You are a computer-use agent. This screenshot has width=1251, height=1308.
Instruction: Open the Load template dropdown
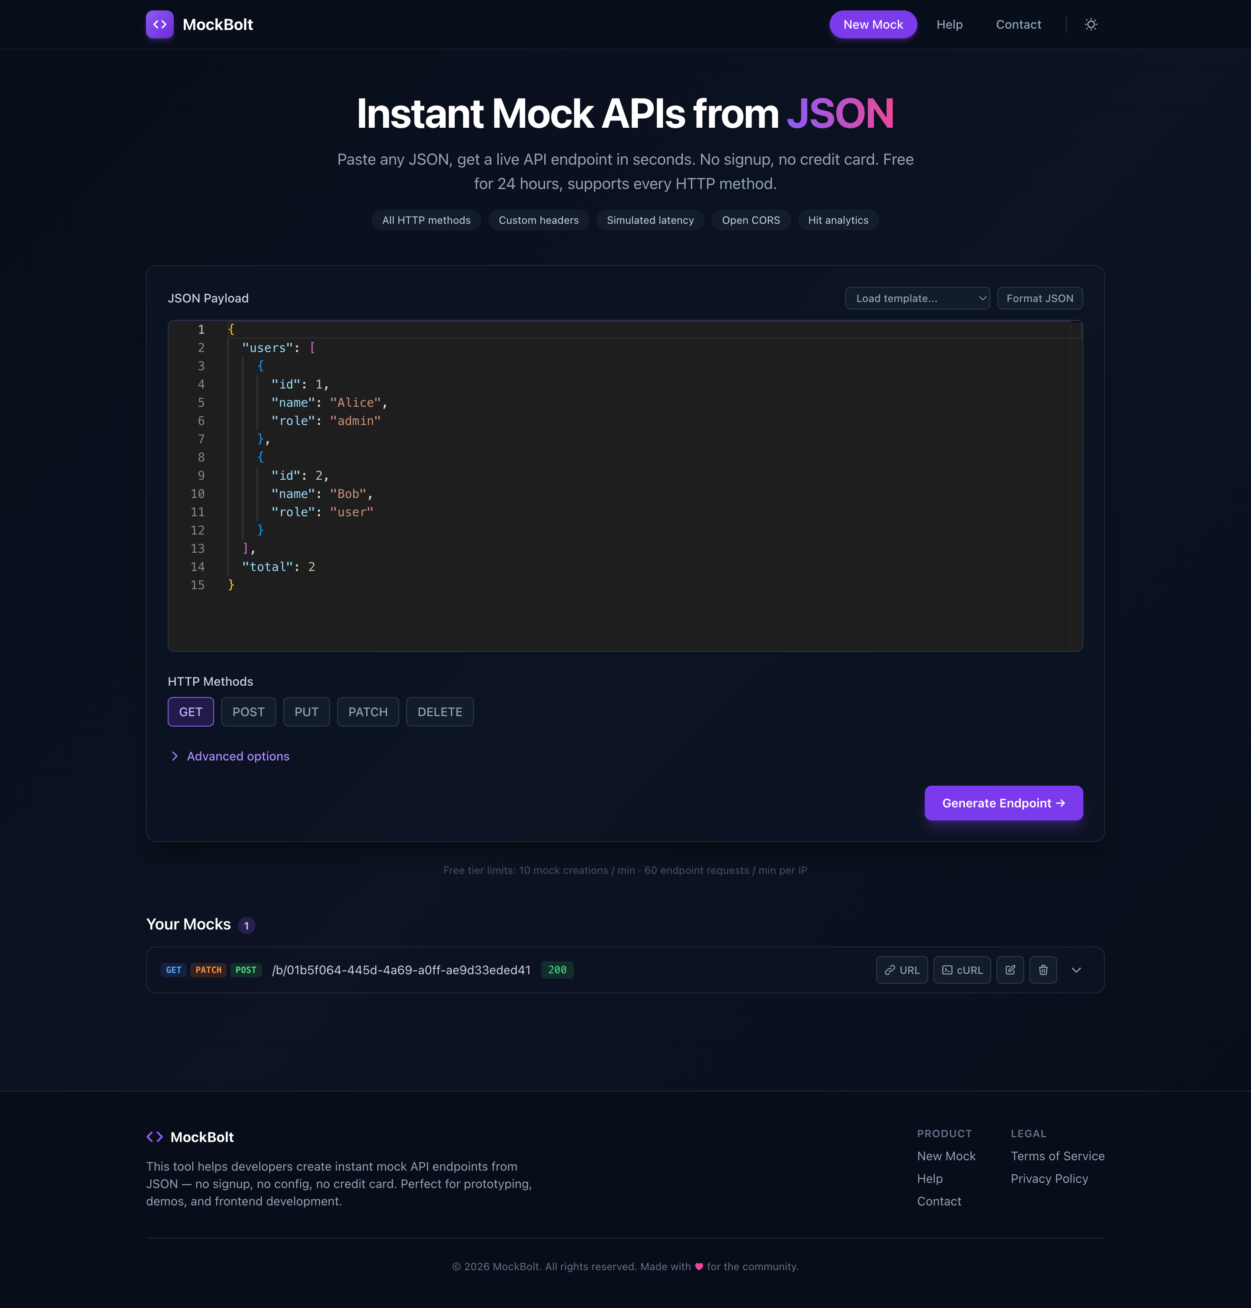pos(917,298)
